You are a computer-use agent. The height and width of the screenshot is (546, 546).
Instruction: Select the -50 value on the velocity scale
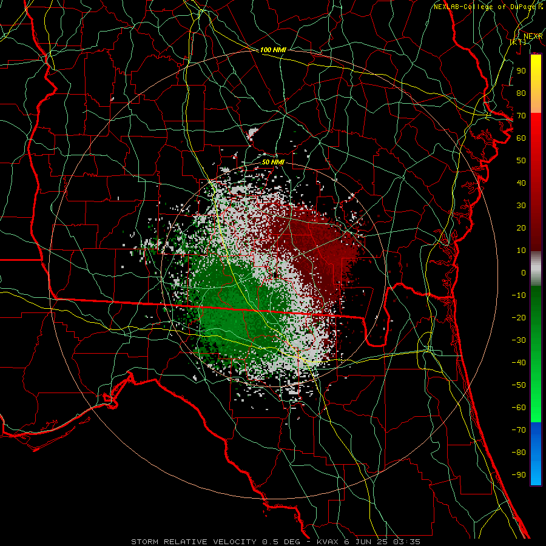click(x=519, y=385)
